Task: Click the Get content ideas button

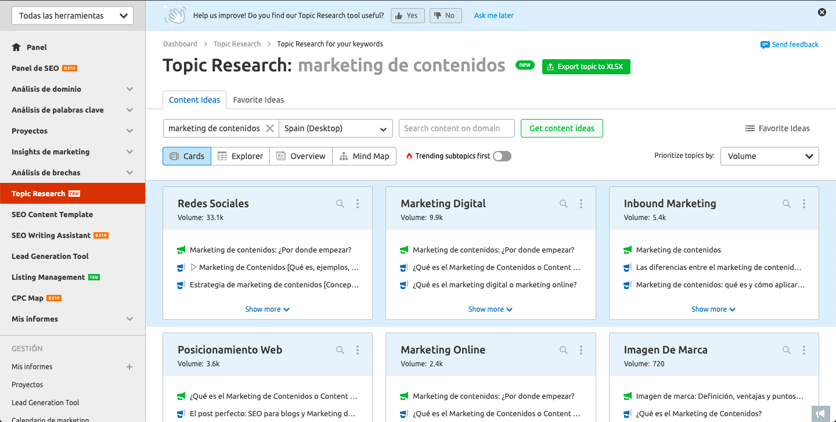Action: (x=562, y=128)
